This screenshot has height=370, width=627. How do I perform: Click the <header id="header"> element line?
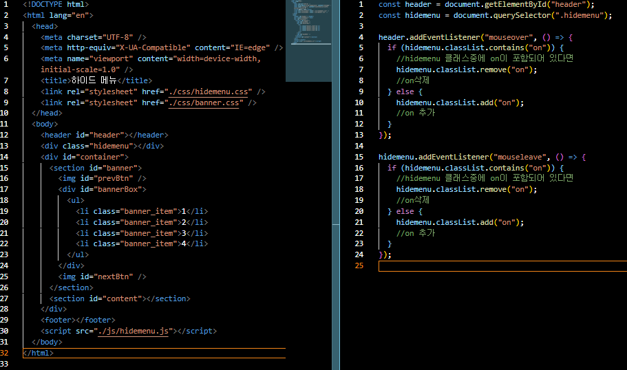[105, 135]
